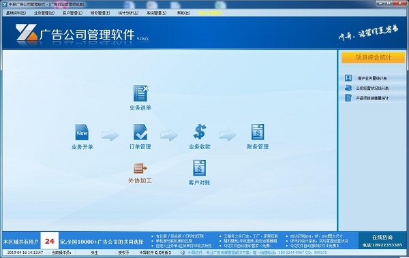The image size is (409, 258).
Task: Open the 客户管理(C) menu
Action: coord(72,13)
